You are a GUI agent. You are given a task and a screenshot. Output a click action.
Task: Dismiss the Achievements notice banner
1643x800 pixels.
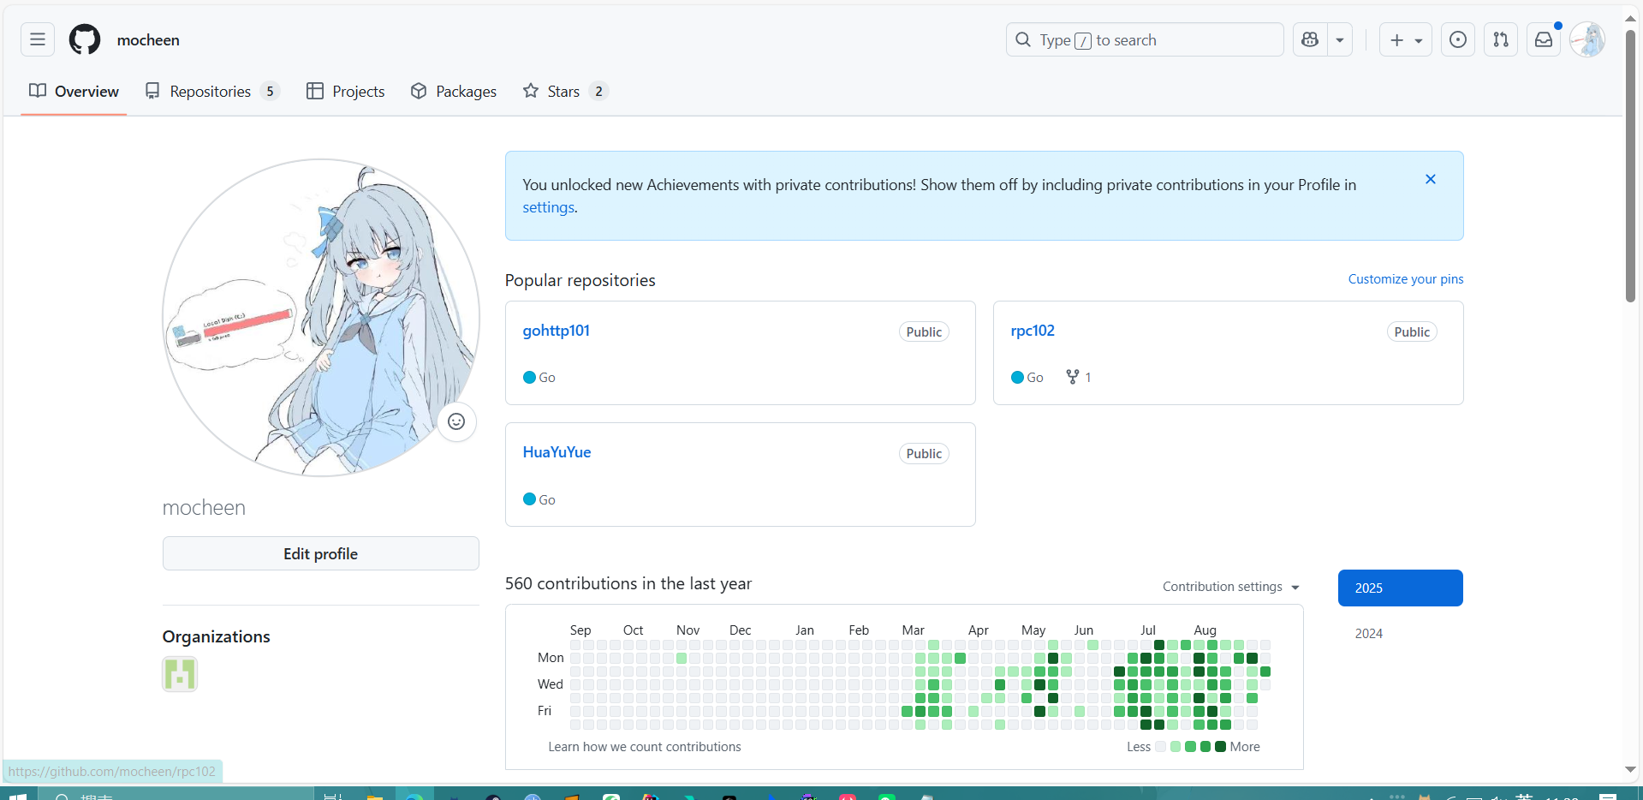[1431, 179]
